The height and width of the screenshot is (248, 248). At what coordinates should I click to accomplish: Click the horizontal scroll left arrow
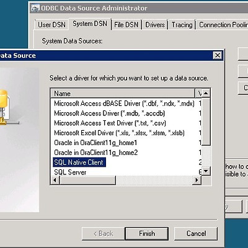click(x=55, y=180)
